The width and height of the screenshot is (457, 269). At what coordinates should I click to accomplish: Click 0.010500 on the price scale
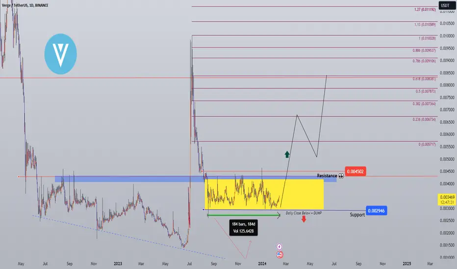tap(447, 23)
